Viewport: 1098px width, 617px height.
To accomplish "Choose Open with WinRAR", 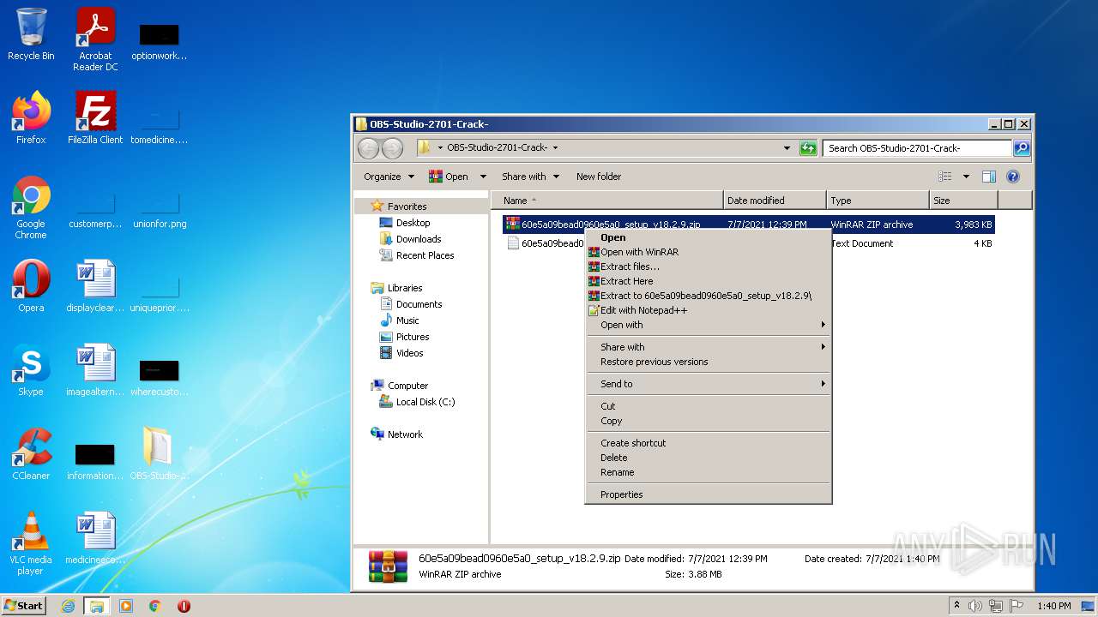I will pos(708,252).
